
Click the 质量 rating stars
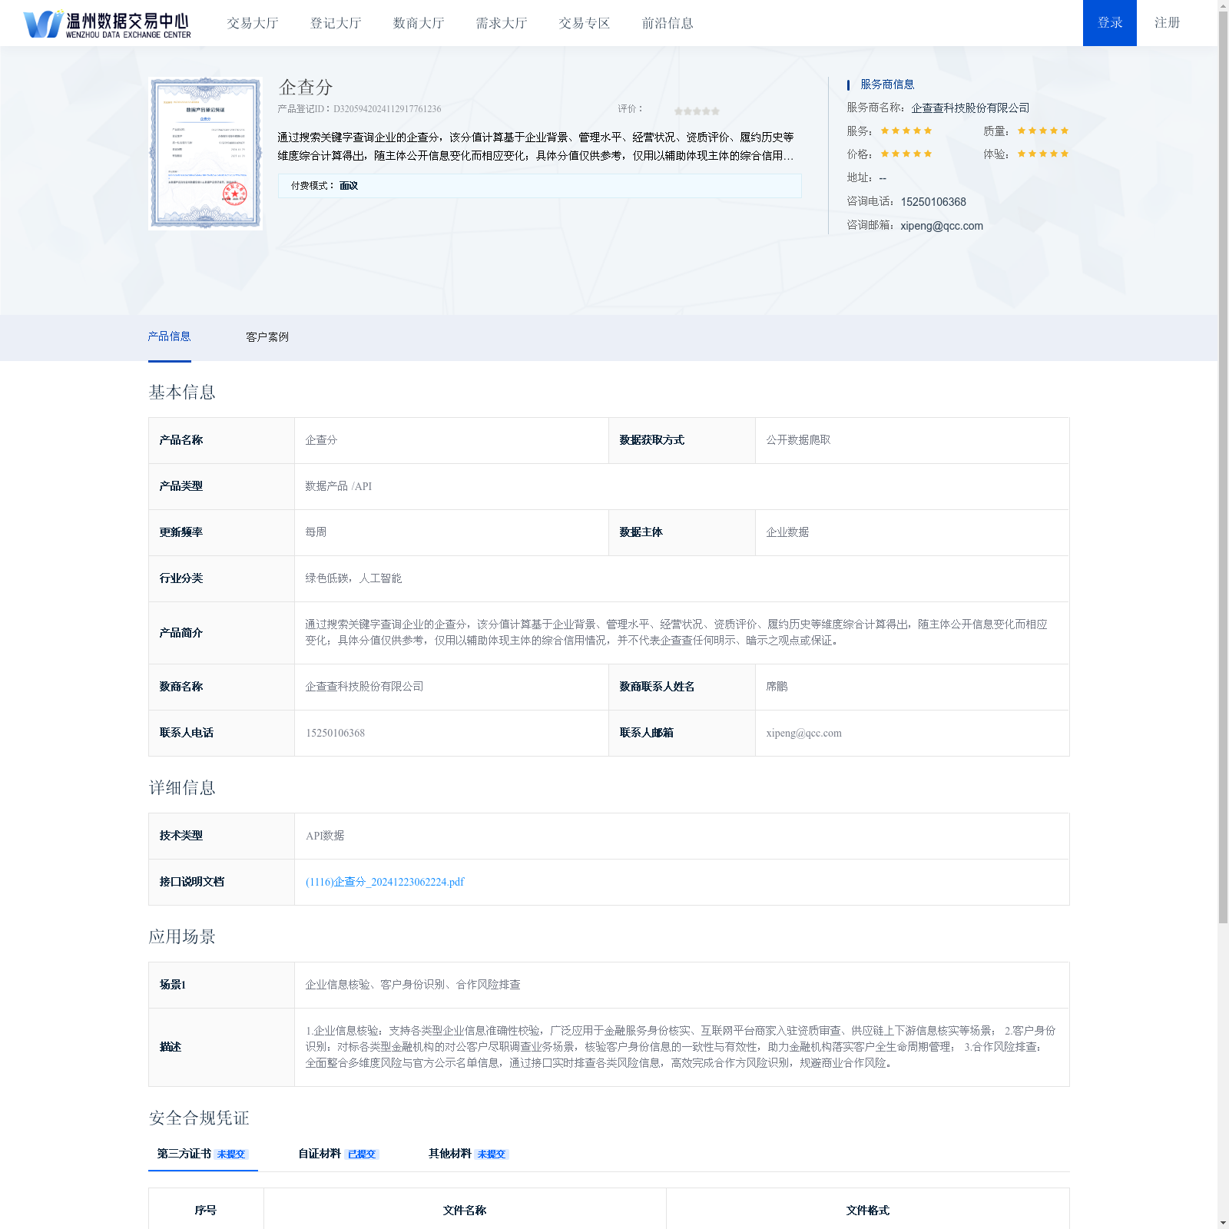pos(1043,131)
